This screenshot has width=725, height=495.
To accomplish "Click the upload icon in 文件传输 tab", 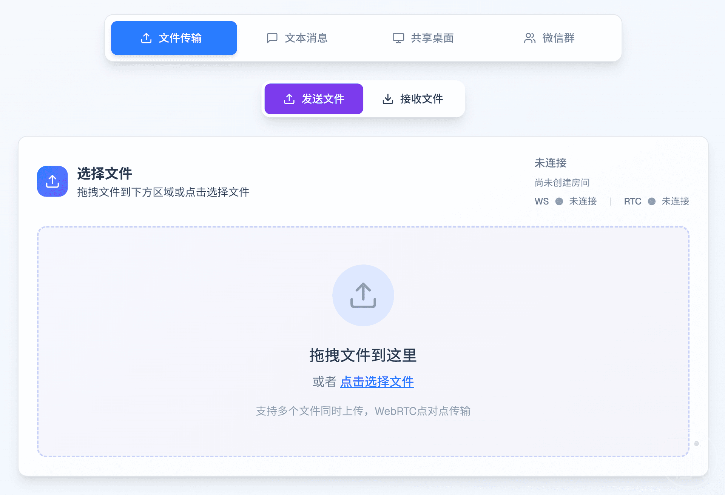I will (x=146, y=38).
